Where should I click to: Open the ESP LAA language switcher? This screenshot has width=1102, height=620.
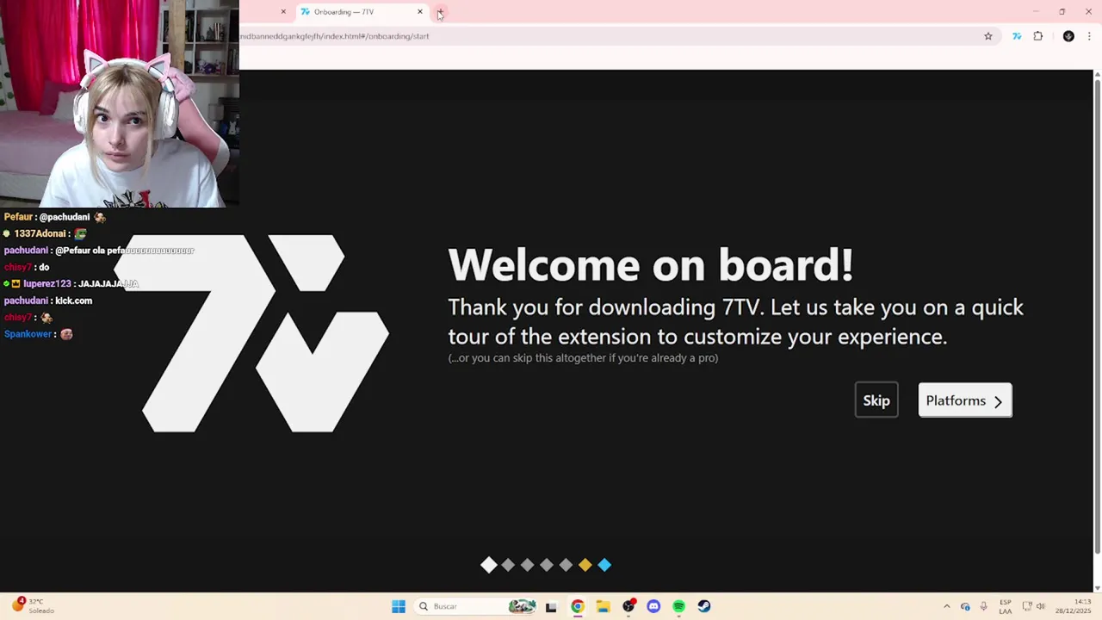pos(1006,606)
